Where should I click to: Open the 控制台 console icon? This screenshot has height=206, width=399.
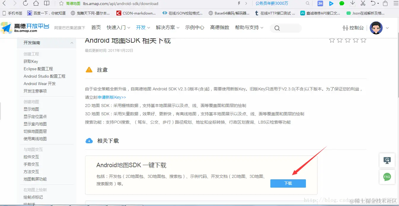346,28
